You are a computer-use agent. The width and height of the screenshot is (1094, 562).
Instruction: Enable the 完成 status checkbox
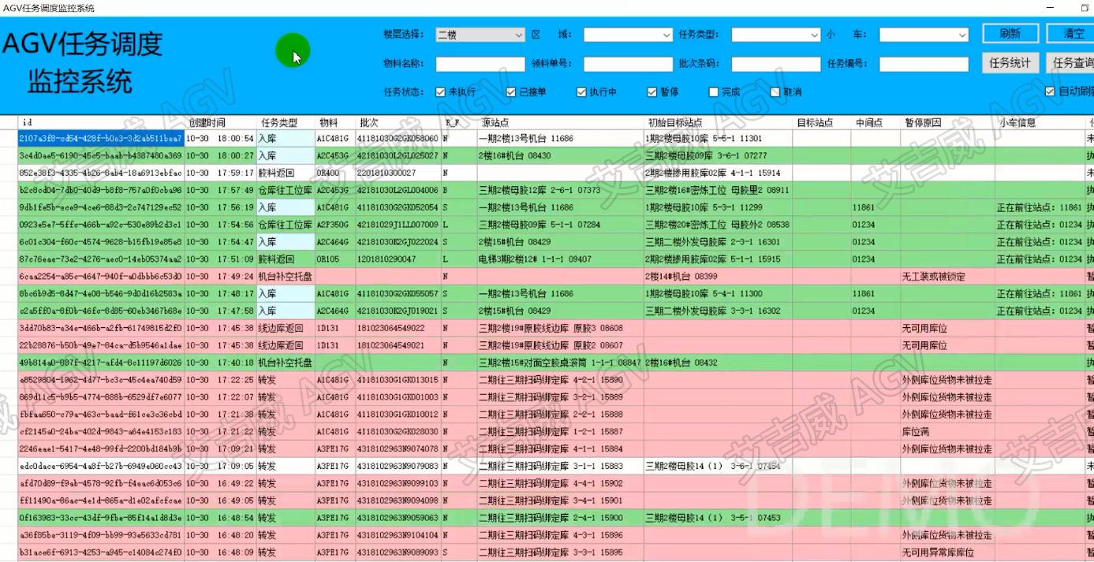714,92
